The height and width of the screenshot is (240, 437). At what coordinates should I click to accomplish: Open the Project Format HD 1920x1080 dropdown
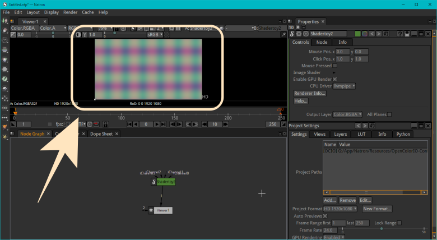point(341,209)
